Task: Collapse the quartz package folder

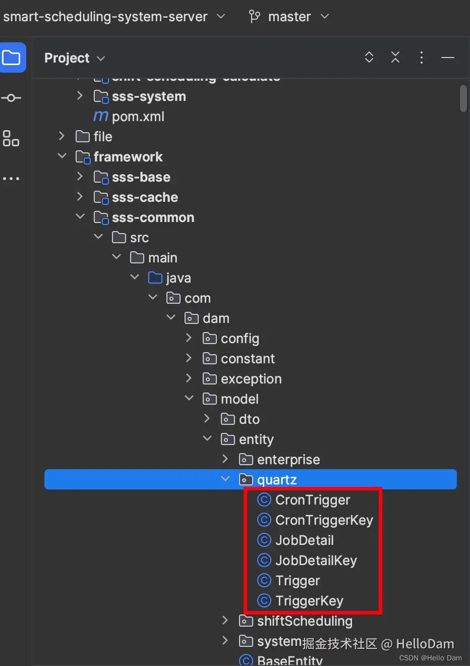Action: pyautogui.click(x=225, y=479)
